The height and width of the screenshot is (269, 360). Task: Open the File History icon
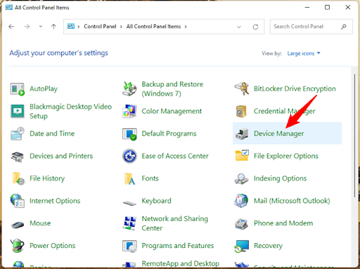[18, 178]
